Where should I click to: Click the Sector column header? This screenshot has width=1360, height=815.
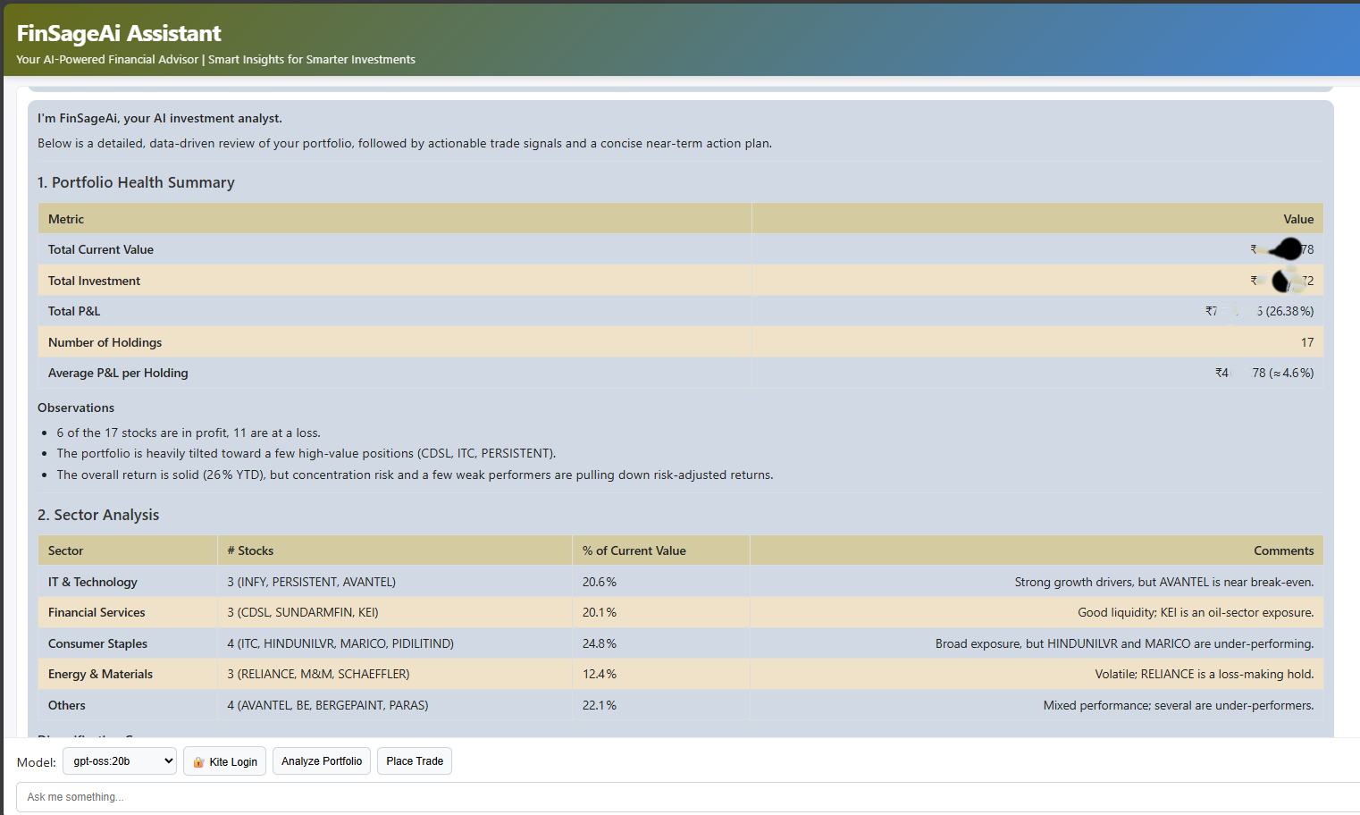tap(66, 551)
